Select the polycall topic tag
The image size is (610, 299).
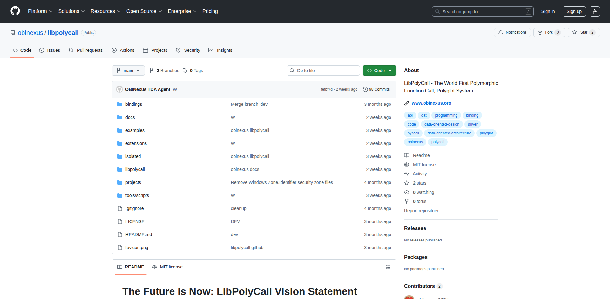(437, 142)
